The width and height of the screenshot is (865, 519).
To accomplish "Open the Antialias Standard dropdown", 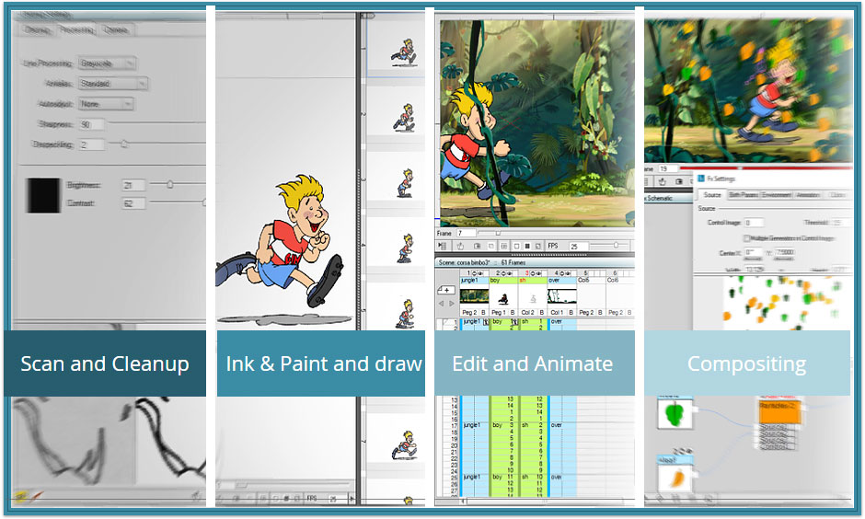I will coord(112,84).
